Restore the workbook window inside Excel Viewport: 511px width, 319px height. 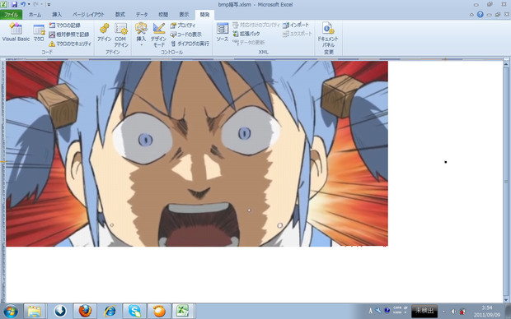[498, 15]
